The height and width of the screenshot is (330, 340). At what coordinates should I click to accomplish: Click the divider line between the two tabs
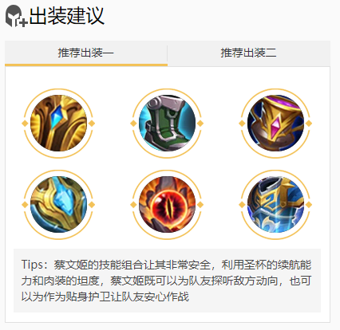click(x=167, y=53)
